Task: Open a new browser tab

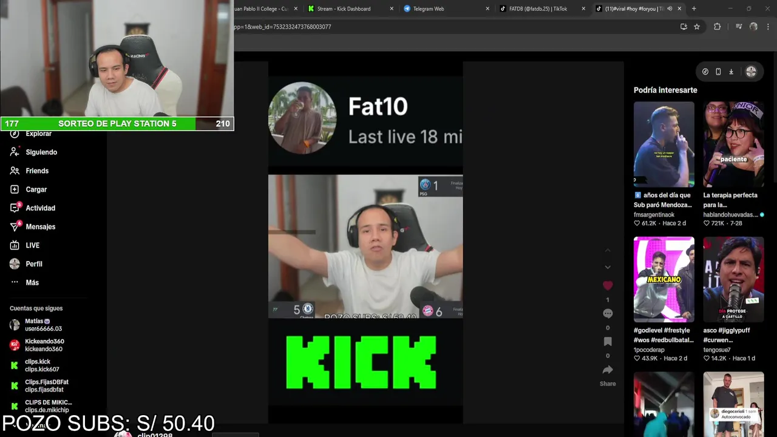Action: coord(694,8)
